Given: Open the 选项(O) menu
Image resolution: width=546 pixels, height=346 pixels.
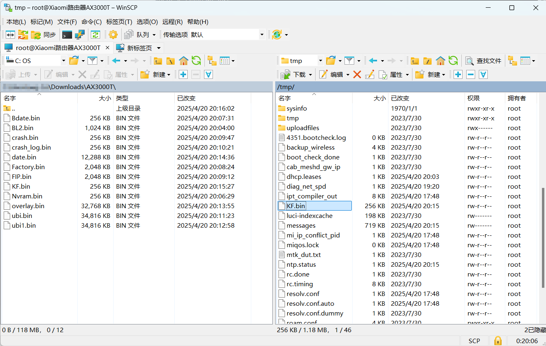Looking at the screenshot, I should tap(147, 22).
